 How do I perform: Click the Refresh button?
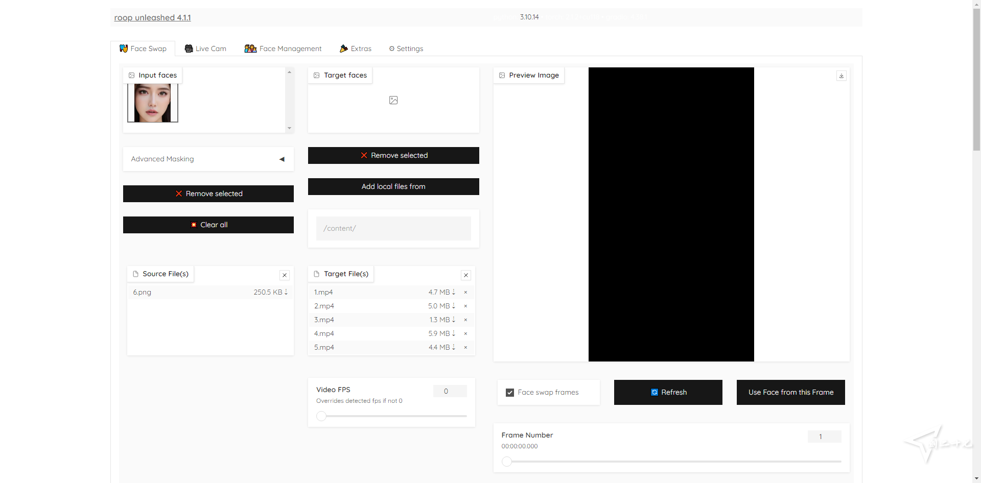667,392
